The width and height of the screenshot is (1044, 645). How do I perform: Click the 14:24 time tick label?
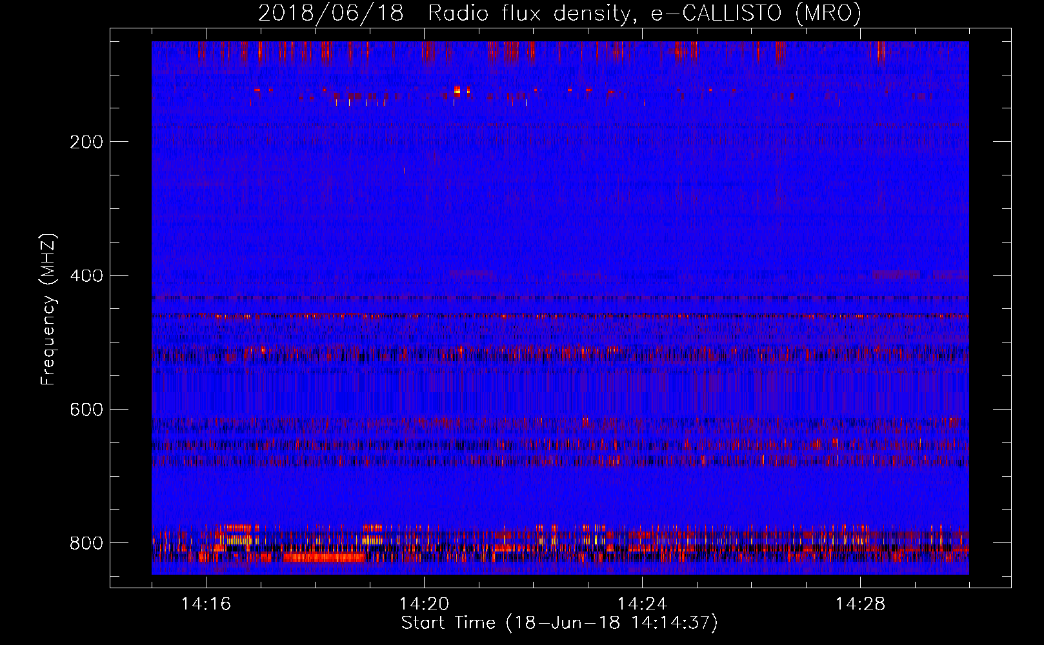click(642, 604)
